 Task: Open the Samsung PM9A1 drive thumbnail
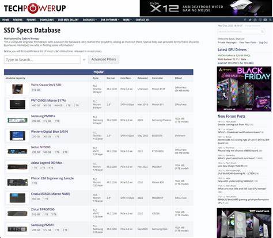pyautogui.click(x=17, y=229)
